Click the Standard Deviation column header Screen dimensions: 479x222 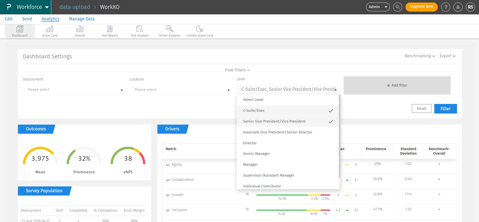pos(408,151)
